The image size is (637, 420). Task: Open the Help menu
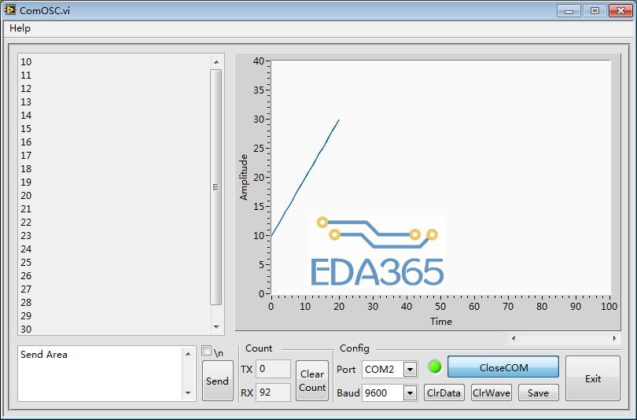(20, 28)
